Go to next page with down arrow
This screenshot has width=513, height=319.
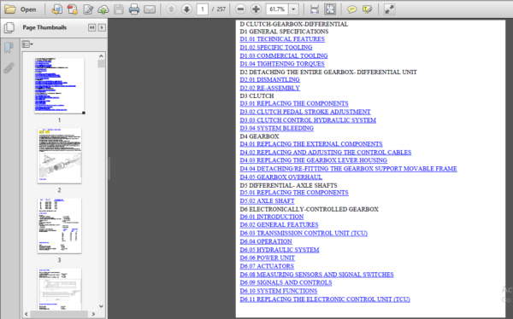186,9
